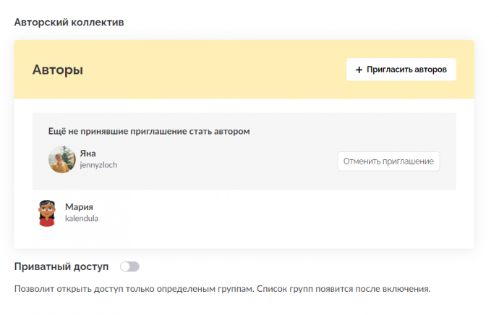Toggle the Приватный доступ switch
The height and width of the screenshot is (315, 499).
129,266
